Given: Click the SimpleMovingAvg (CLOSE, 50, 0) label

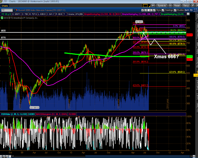Looking at the screenshot, I should pos(99,14).
